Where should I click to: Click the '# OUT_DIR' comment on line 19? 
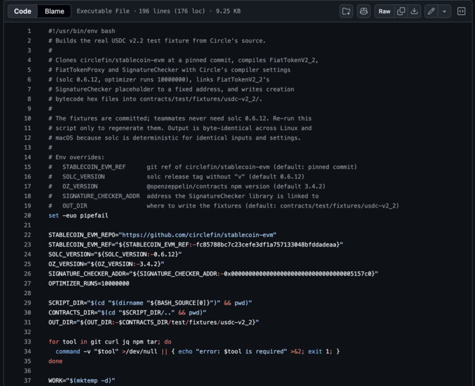click(224, 205)
